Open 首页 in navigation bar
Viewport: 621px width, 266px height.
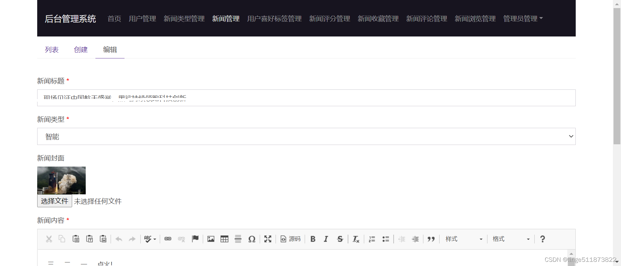(114, 19)
